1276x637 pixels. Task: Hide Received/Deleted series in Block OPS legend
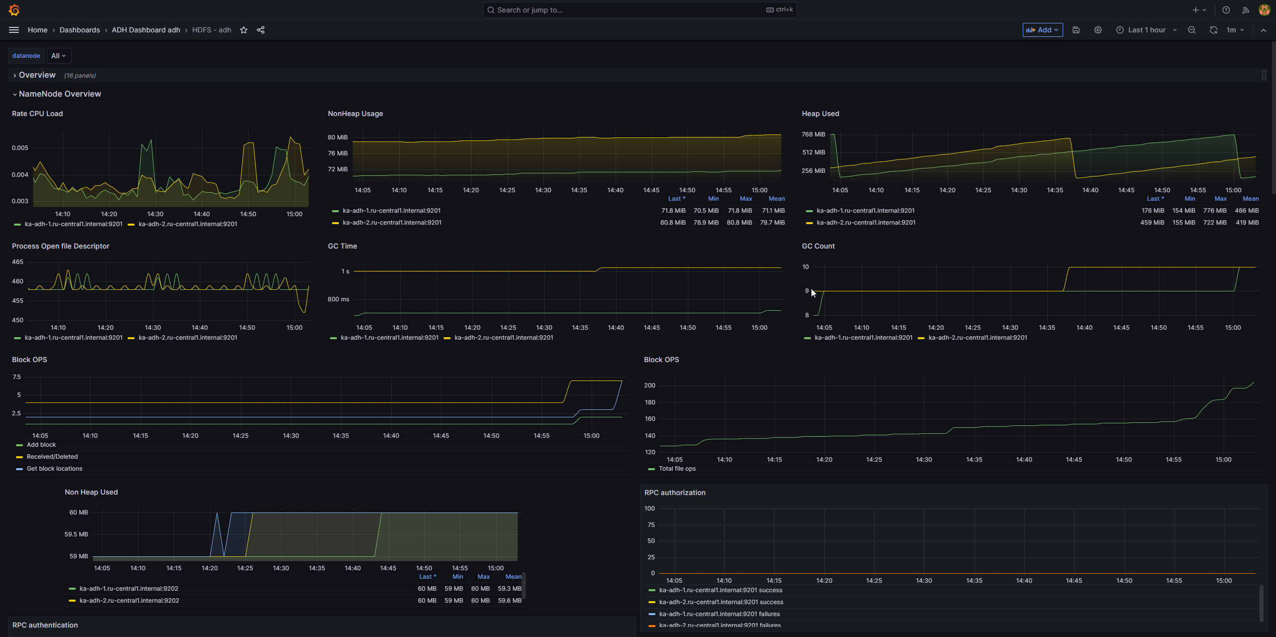(x=52, y=456)
